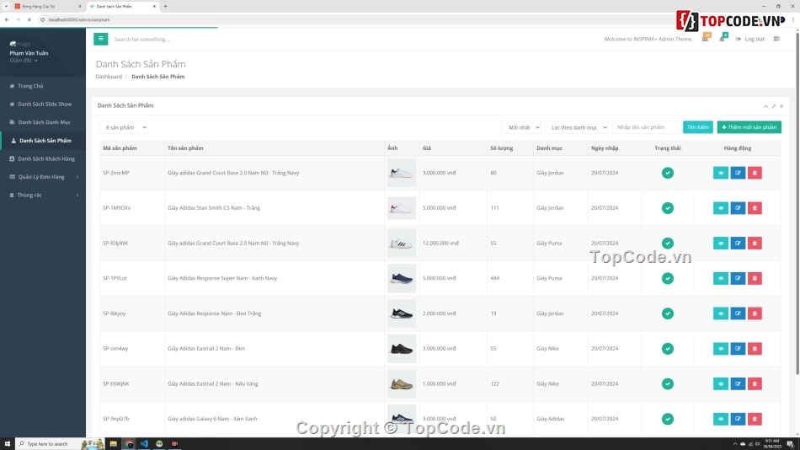The width and height of the screenshot is (800, 450).
Task: Open the notifications bell icon
Action: click(722, 39)
